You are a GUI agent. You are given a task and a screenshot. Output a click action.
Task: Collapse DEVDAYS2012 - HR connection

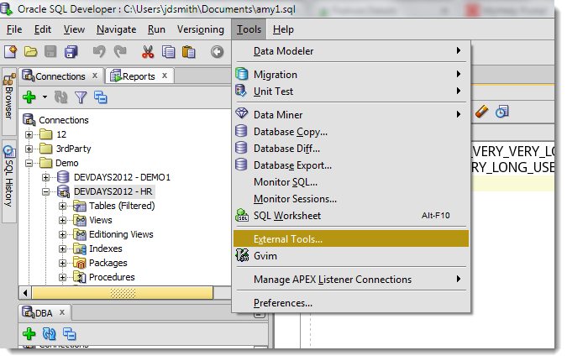(45, 192)
